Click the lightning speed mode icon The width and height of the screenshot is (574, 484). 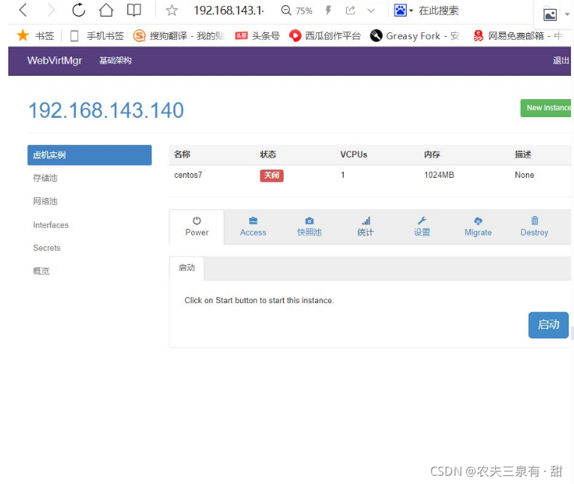tap(329, 11)
